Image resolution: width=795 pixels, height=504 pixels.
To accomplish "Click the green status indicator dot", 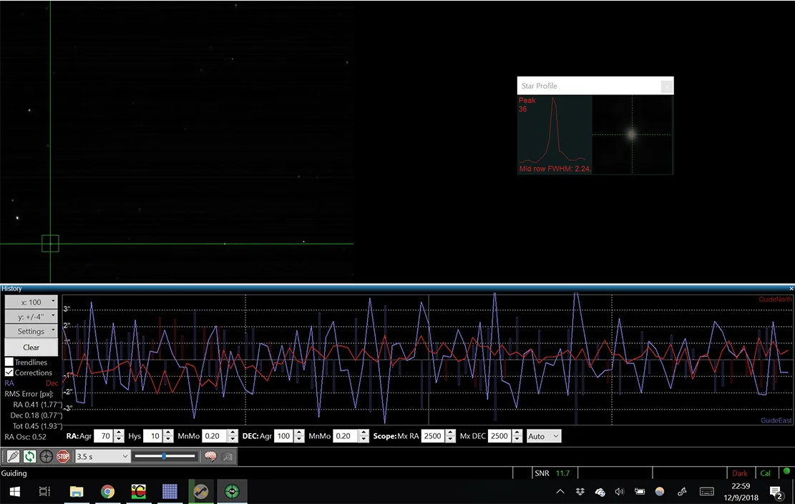I will point(786,471).
